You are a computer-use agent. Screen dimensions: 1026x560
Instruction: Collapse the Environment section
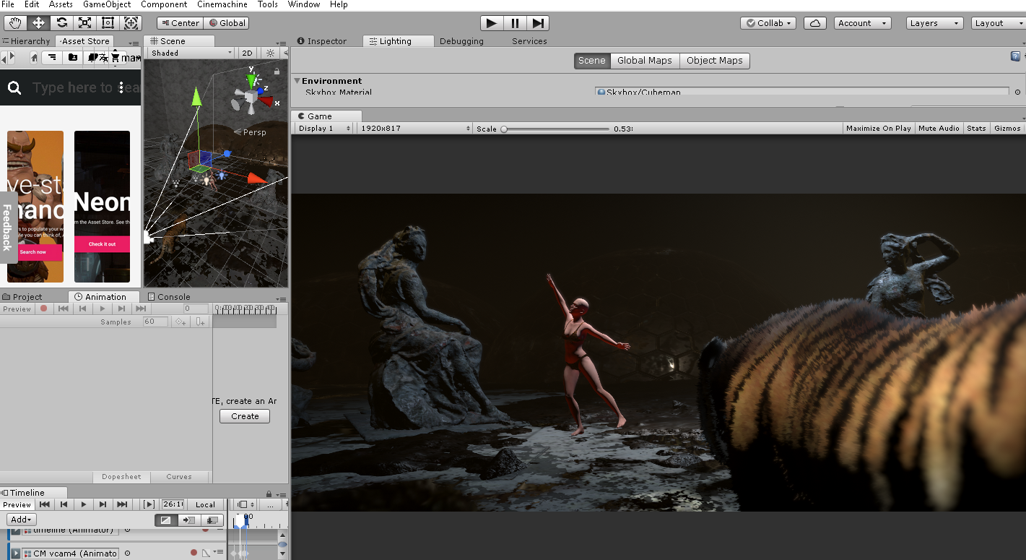297,81
